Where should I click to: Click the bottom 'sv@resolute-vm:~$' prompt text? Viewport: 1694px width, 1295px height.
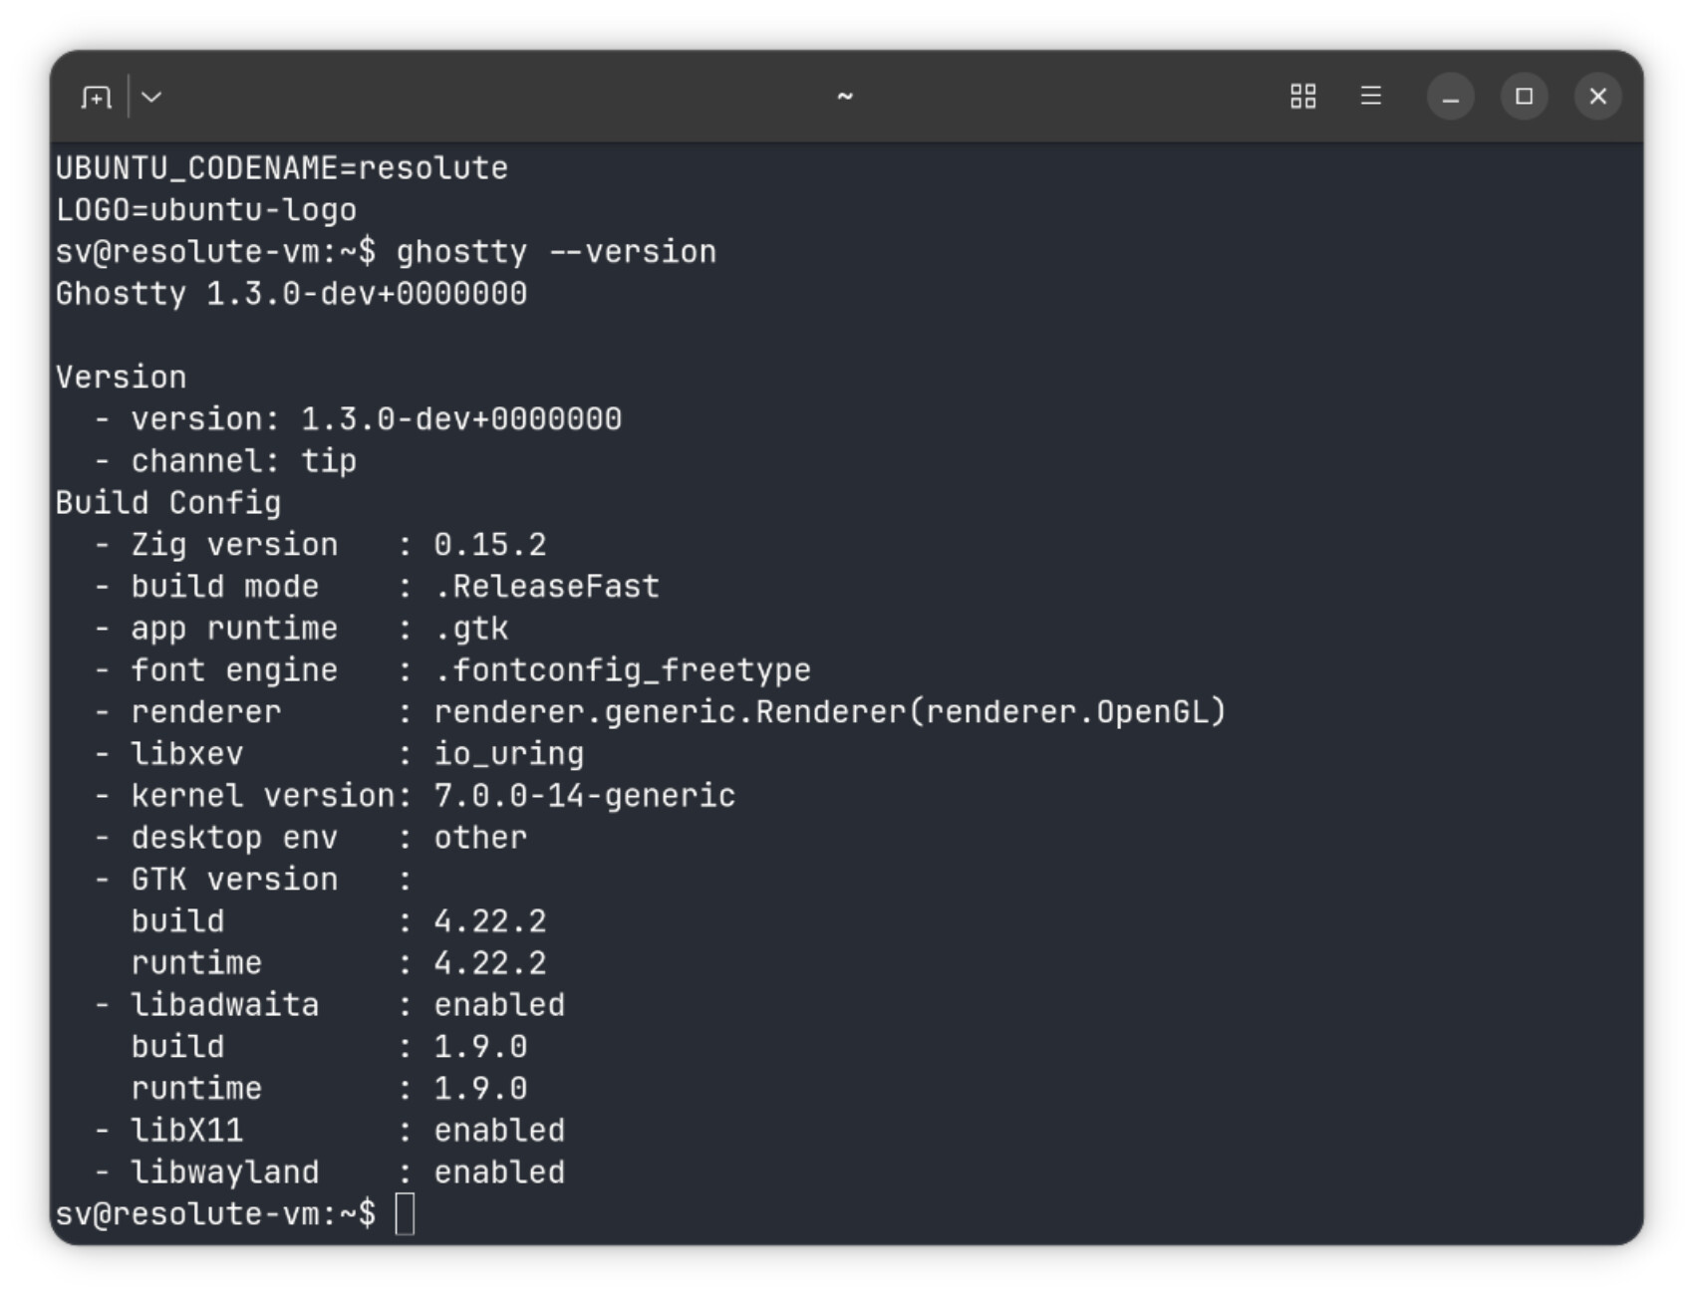click(216, 1214)
